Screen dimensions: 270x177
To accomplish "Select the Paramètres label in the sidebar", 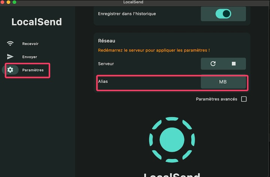I will [33, 70].
